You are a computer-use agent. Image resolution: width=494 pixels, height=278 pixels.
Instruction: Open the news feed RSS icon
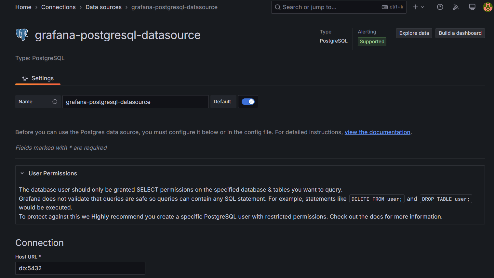pos(456,7)
